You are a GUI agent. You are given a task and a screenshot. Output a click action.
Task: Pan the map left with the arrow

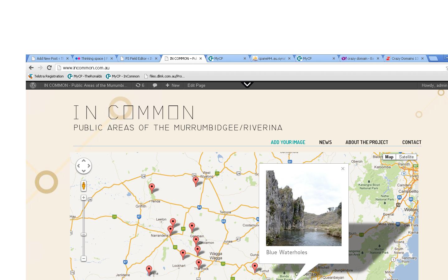(78, 166)
